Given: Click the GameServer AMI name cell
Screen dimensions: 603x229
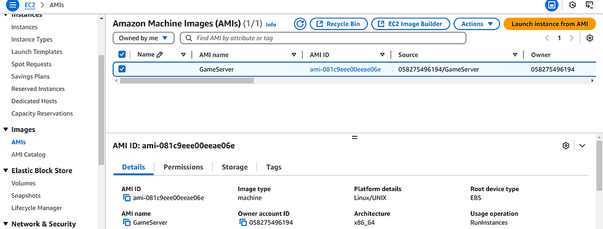Looking at the screenshot, I should pyautogui.click(x=217, y=69).
